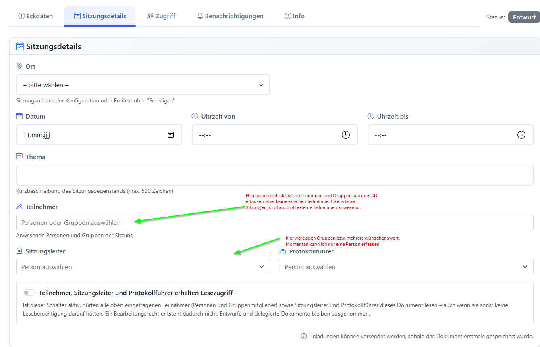
Task: Select the Sitzungsdetails tab
Action: (x=100, y=16)
